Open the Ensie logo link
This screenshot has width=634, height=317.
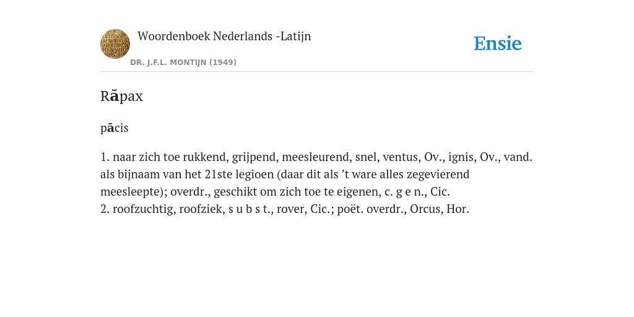497,44
